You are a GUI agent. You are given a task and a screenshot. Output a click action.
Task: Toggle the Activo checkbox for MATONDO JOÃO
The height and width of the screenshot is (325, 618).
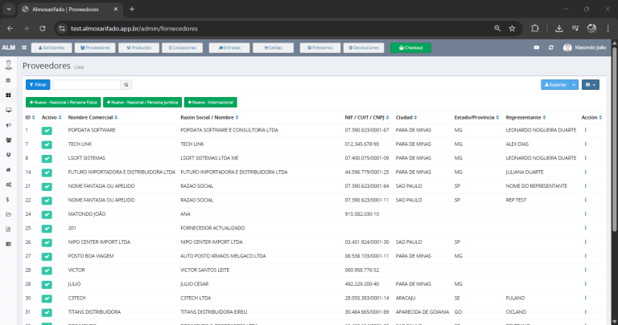47,213
